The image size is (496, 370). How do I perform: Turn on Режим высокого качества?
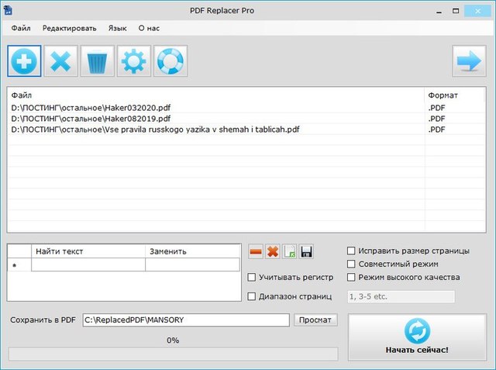click(351, 277)
